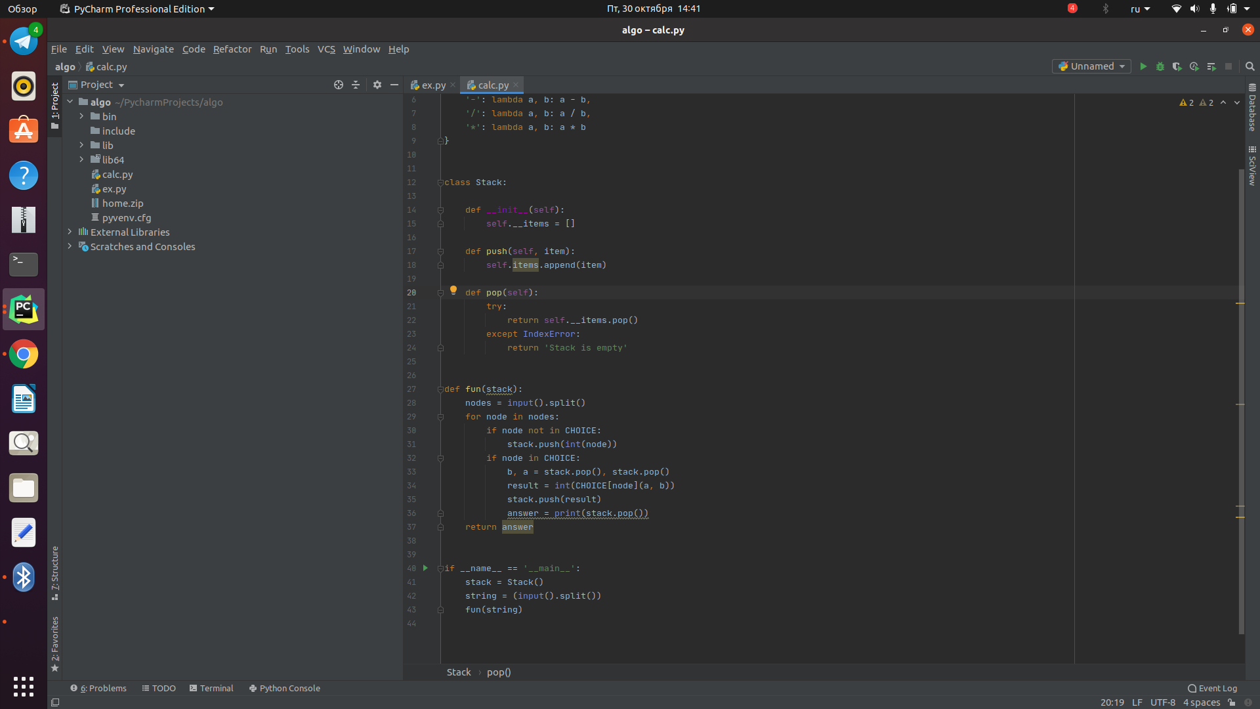1260x709 pixels.
Task: Toggle the Favorites tool window tab
Action: (55, 644)
